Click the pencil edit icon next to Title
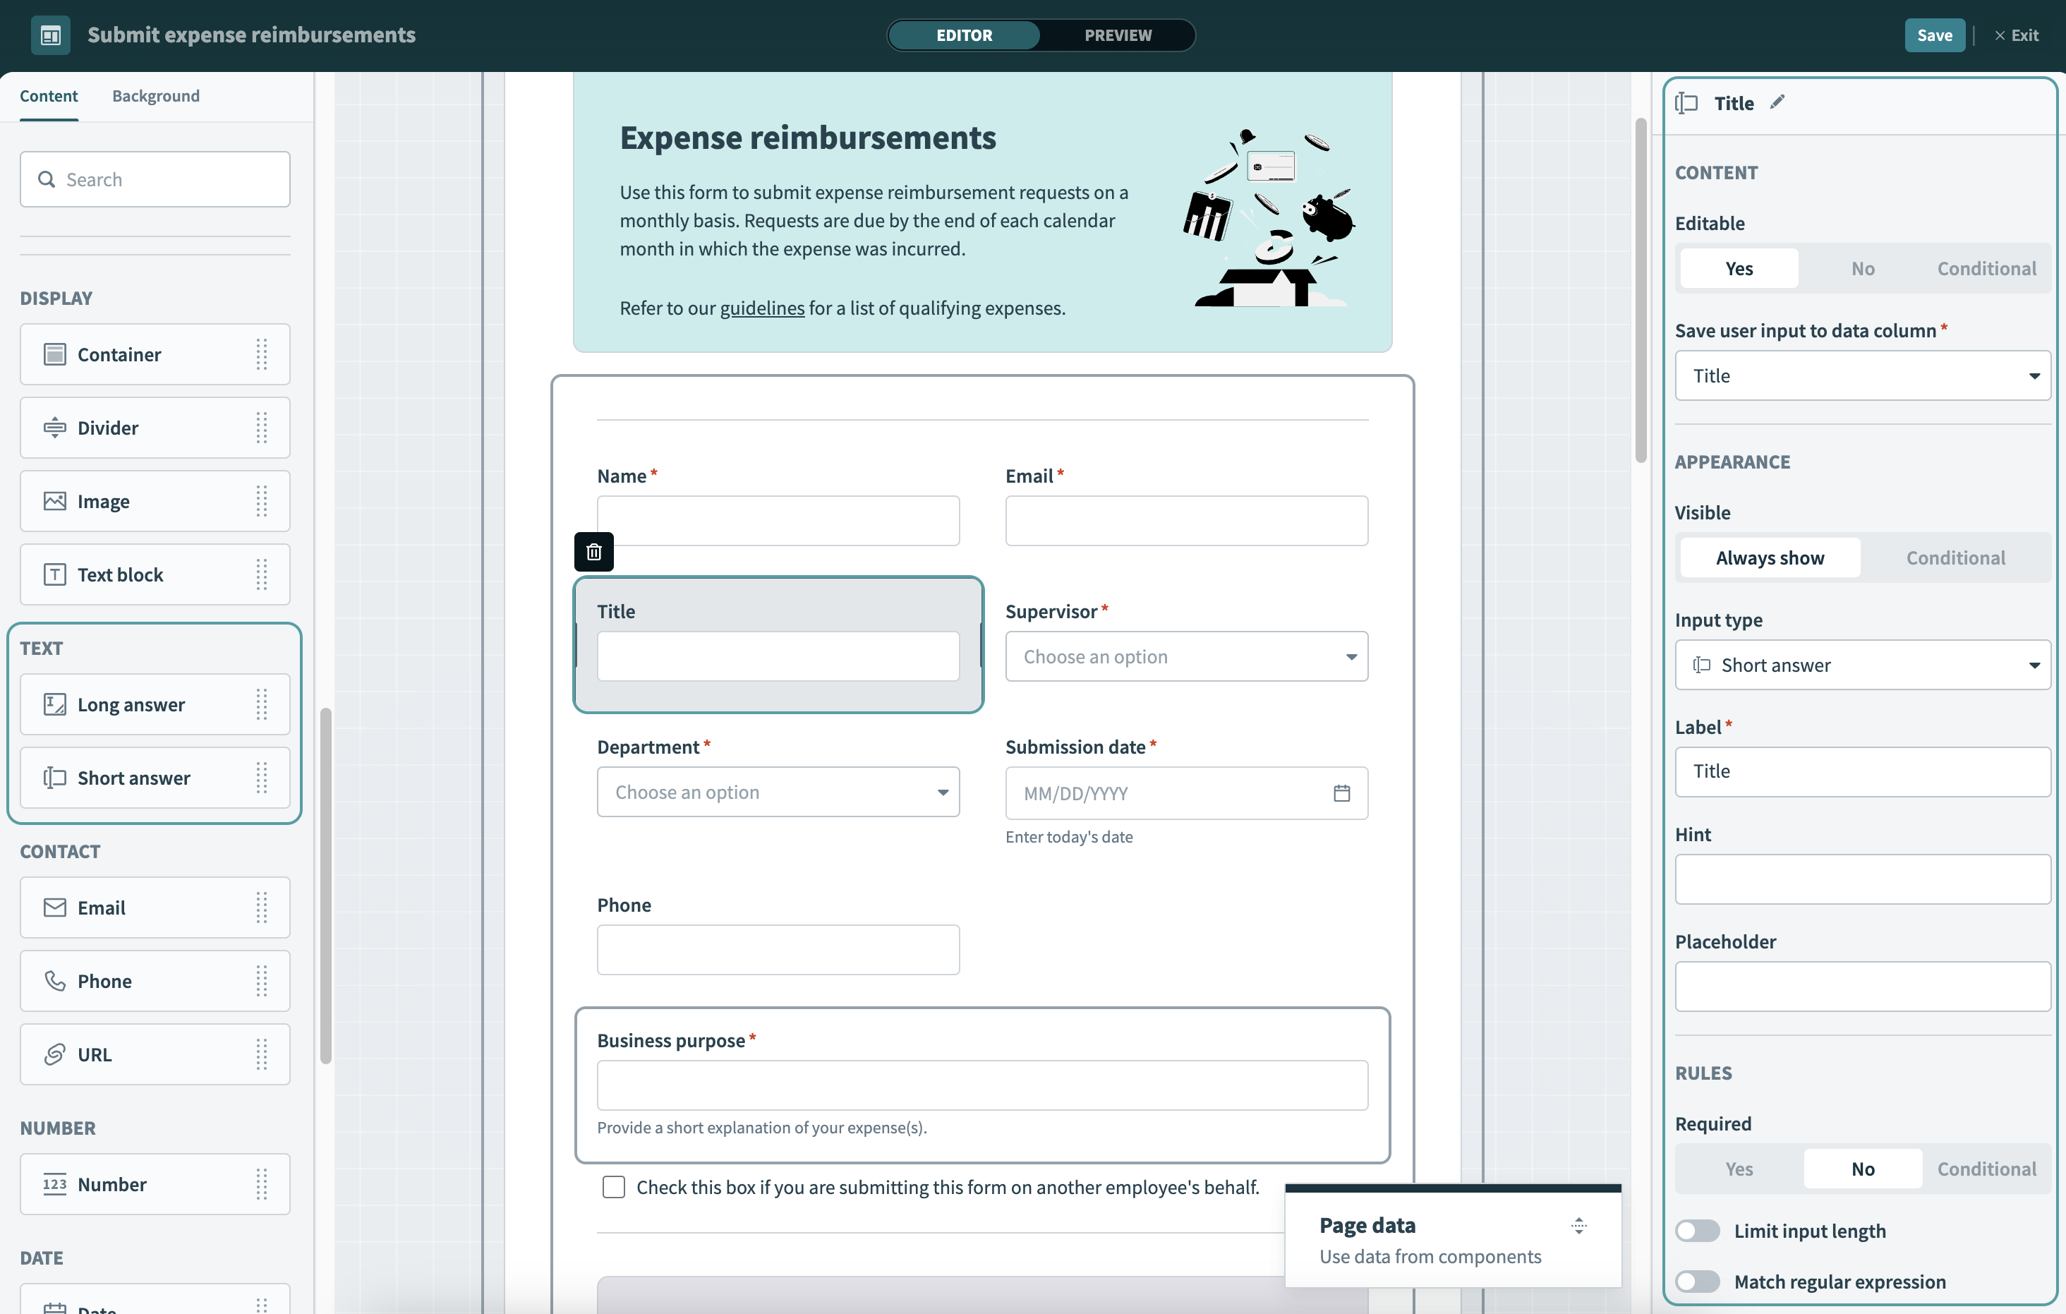2066x1314 pixels. point(1777,102)
